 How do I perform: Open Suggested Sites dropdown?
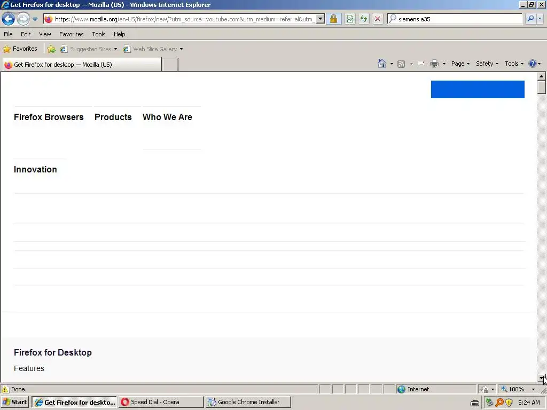click(89, 49)
